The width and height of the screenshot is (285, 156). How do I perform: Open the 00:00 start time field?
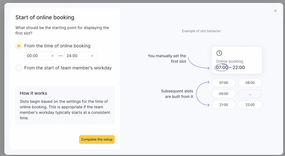coord(38,56)
